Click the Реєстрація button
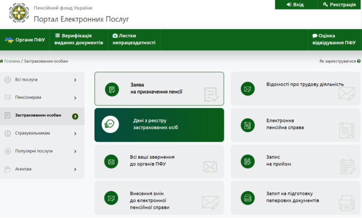This screenshot has width=362, height=218. (339, 5)
